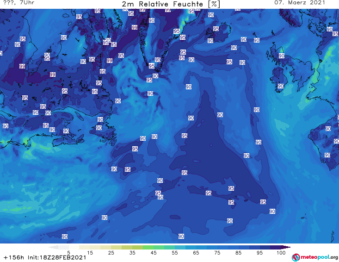Click the '2m Relative Feuchte [%]' map title
This screenshot has width=339, height=262.
click(x=171, y=4)
